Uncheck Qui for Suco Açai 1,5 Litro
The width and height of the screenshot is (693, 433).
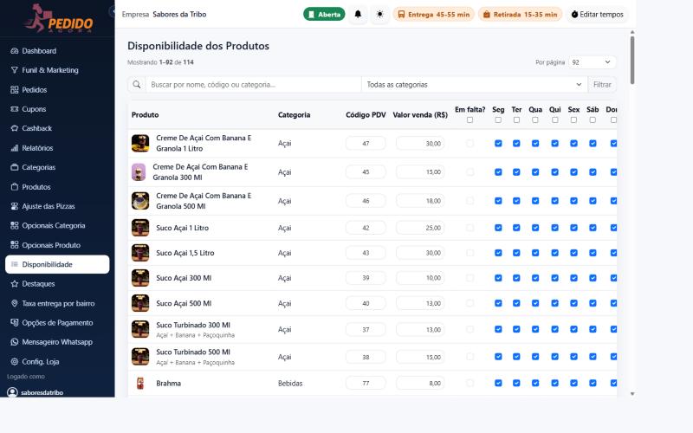[x=554, y=253]
